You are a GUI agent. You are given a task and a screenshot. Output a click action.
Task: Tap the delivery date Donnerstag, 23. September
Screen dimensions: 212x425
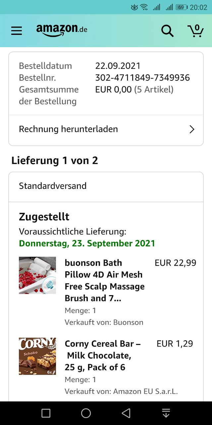coord(87,243)
